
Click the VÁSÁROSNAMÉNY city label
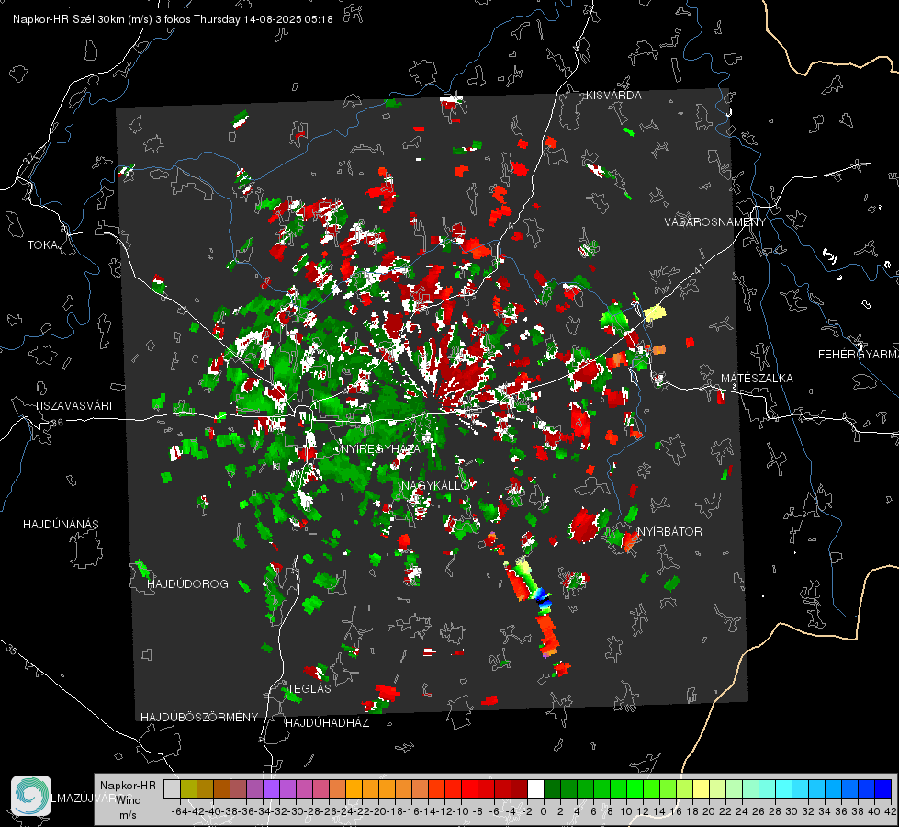tap(715, 222)
